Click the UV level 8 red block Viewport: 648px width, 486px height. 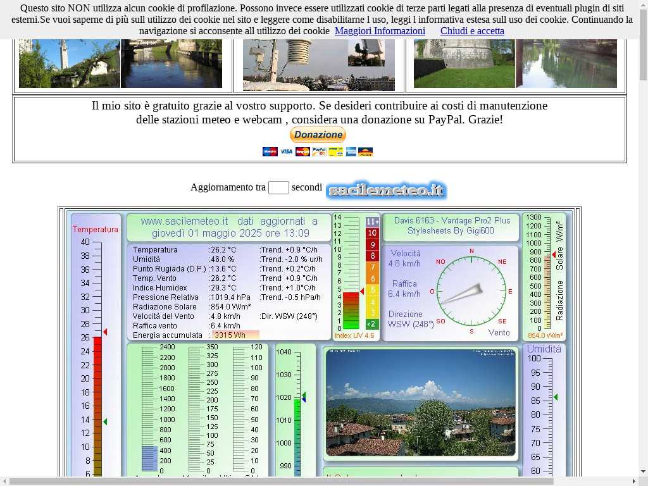(x=372, y=256)
